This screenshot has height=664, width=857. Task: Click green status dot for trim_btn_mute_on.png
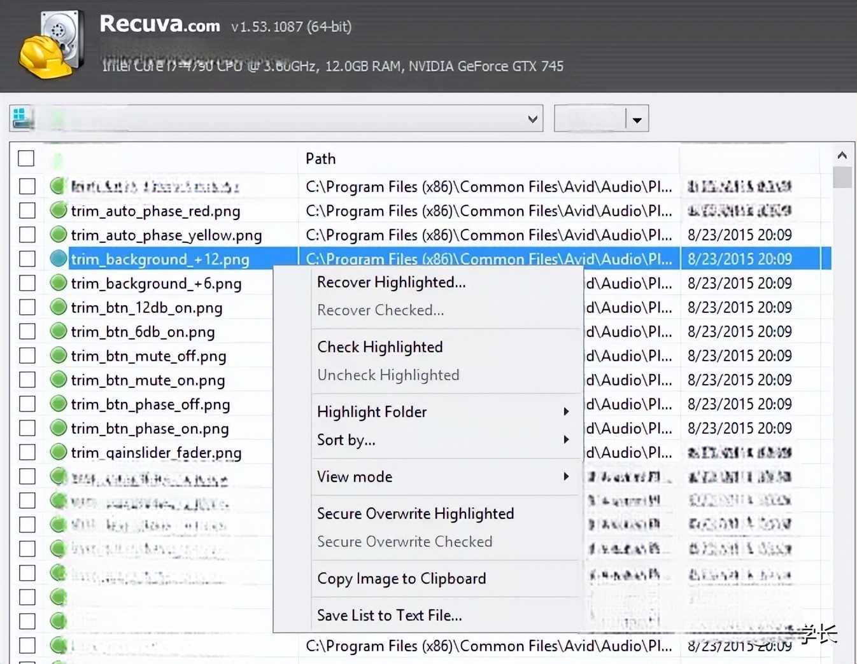coord(59,379)
